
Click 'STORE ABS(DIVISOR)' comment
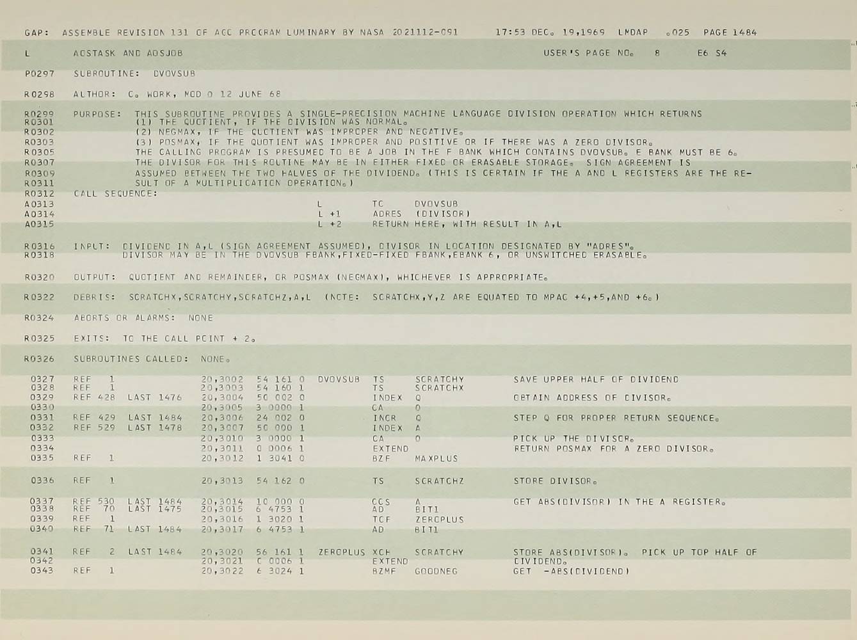tap(572, 552)
